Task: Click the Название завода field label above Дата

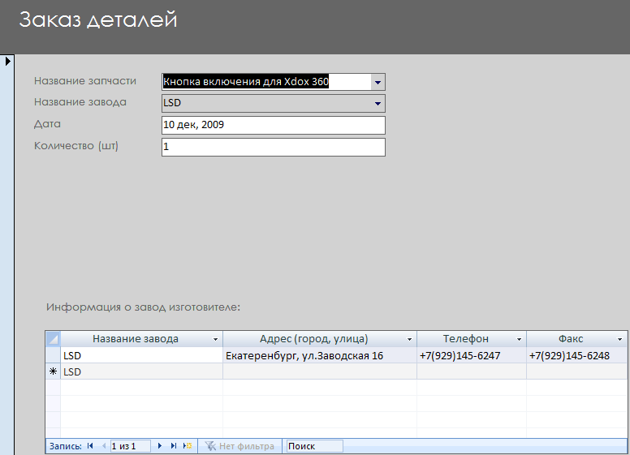Action: pyautogui.click(x=80, y=102)
